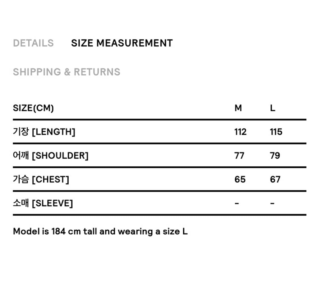The height and width of the screenshot is (282, 319).
Task: Select the 소매 [SLEEVE] row label
Action: [x=43, y=203]
